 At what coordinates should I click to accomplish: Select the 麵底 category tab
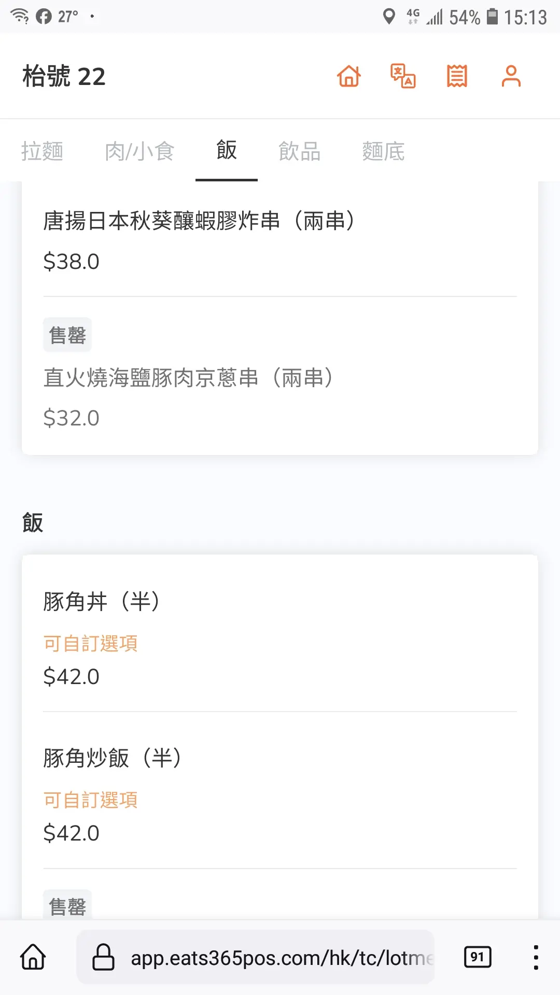(x=383, y=151)
